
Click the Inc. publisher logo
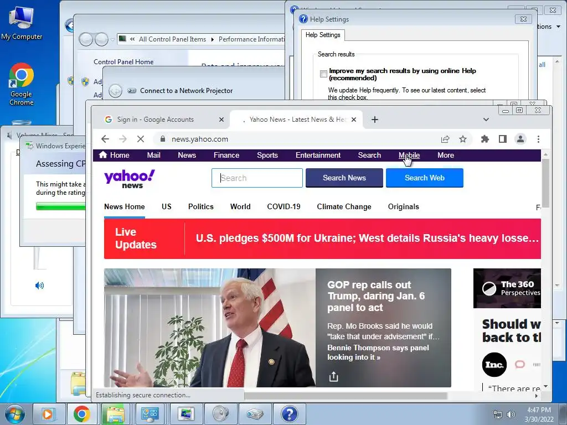click(494, 365)
